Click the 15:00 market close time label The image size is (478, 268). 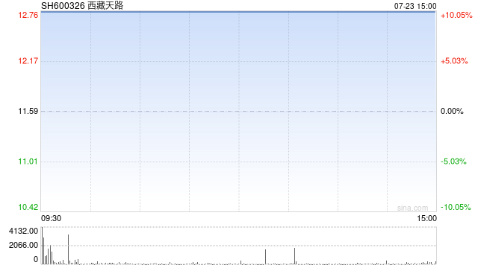[x=426, y=218]
